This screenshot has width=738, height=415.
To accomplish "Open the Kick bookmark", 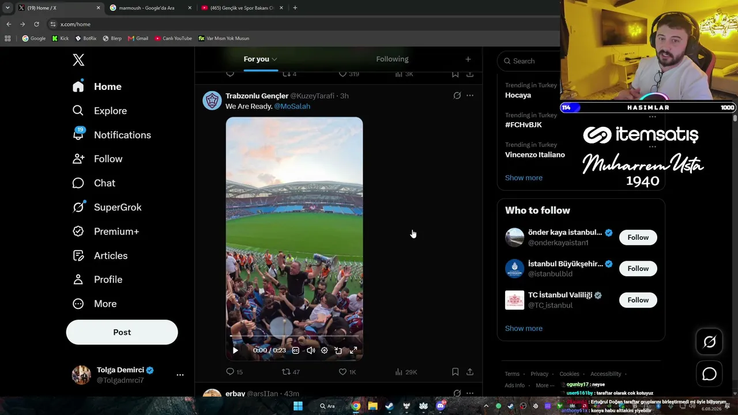I will click(x=60, y=39).
